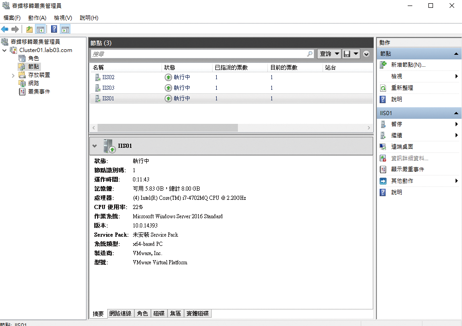The height and width of the screenshot is (326, 462).
Task: Open the 角色 tree item
Action: pos(33,58)
